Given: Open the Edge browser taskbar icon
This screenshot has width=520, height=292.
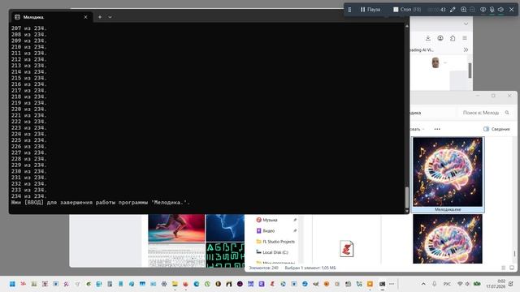Looking at the screenshot, I should click(x=197, y=284).
